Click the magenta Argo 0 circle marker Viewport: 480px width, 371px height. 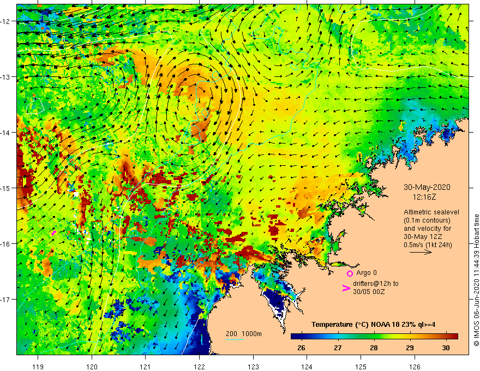(x=350, y=273)
